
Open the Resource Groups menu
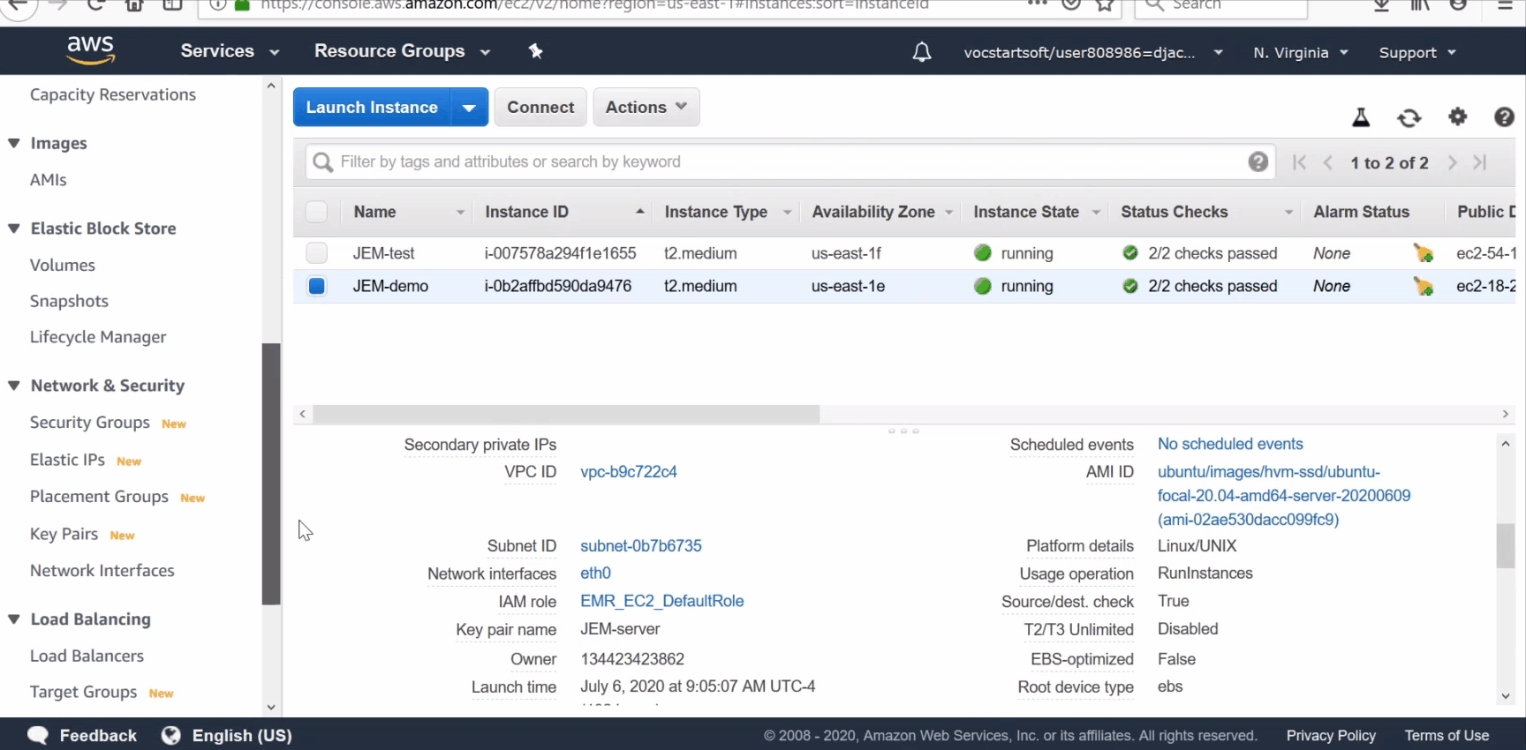pos(402,51)
